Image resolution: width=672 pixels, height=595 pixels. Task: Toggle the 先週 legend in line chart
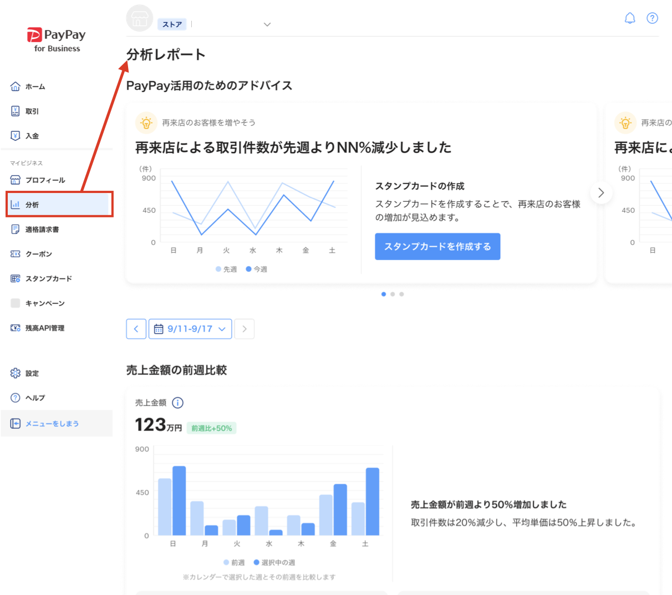point(226,269)
